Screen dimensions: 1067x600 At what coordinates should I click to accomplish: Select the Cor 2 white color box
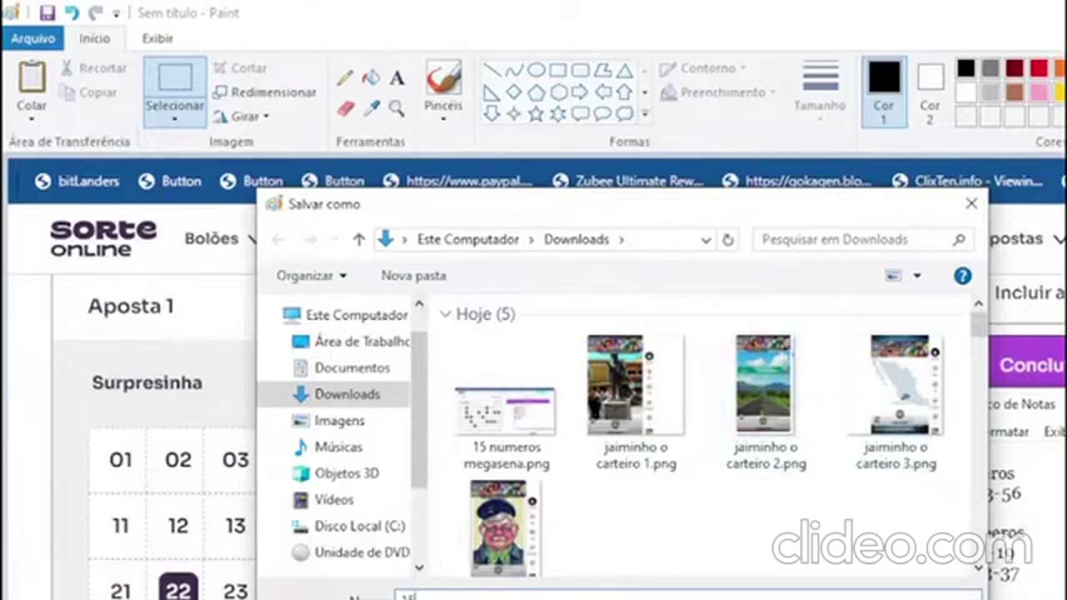(930, 91)
